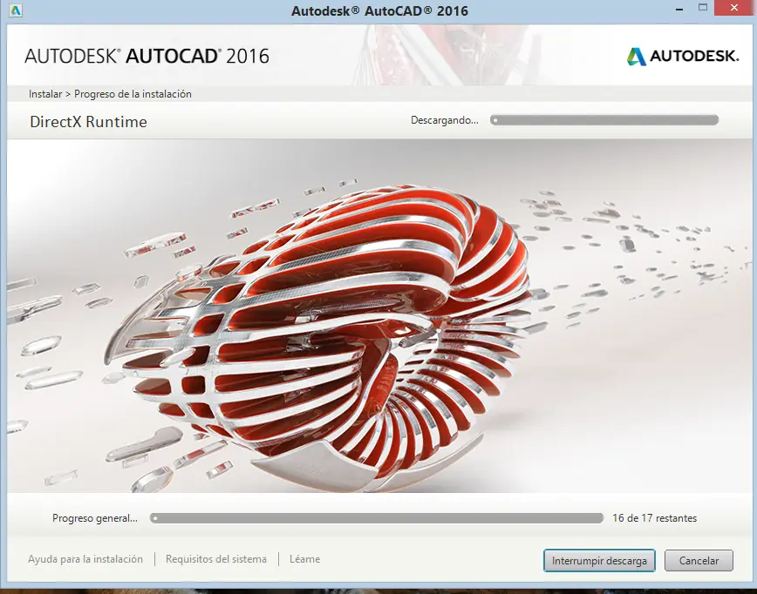Open Ayuda para la instalación link
The height and width of the screenshot is (594, 757).
coord(85,559)
